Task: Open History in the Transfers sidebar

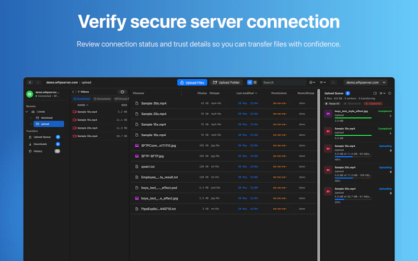Action: point(44,151)
